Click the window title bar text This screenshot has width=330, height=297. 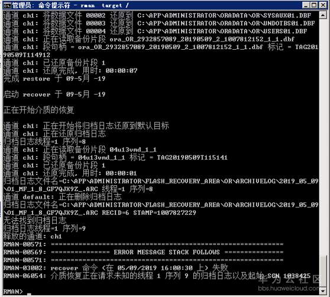(71, 5)
